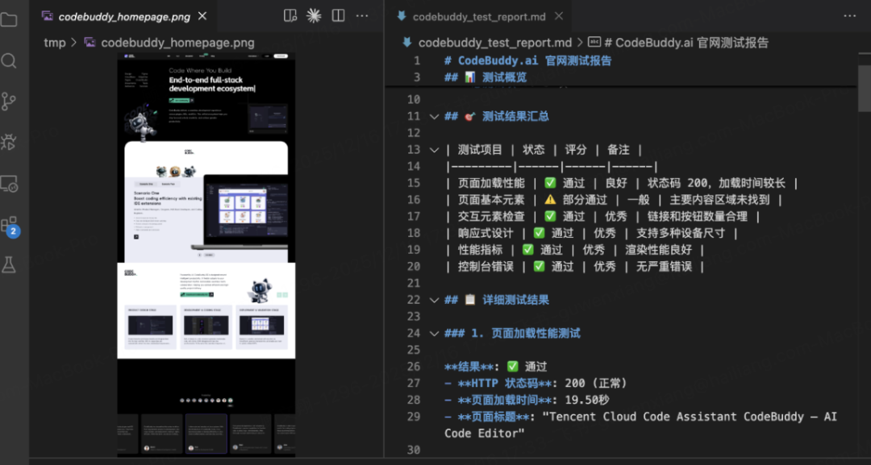Open more actions for the image editor
The image size is (871, 465).
coord(361,15)
